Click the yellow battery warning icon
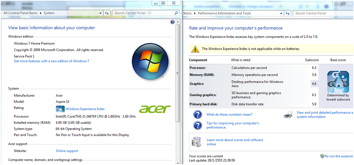This screenshot has height=165, width=354. [x=195, y=49]
